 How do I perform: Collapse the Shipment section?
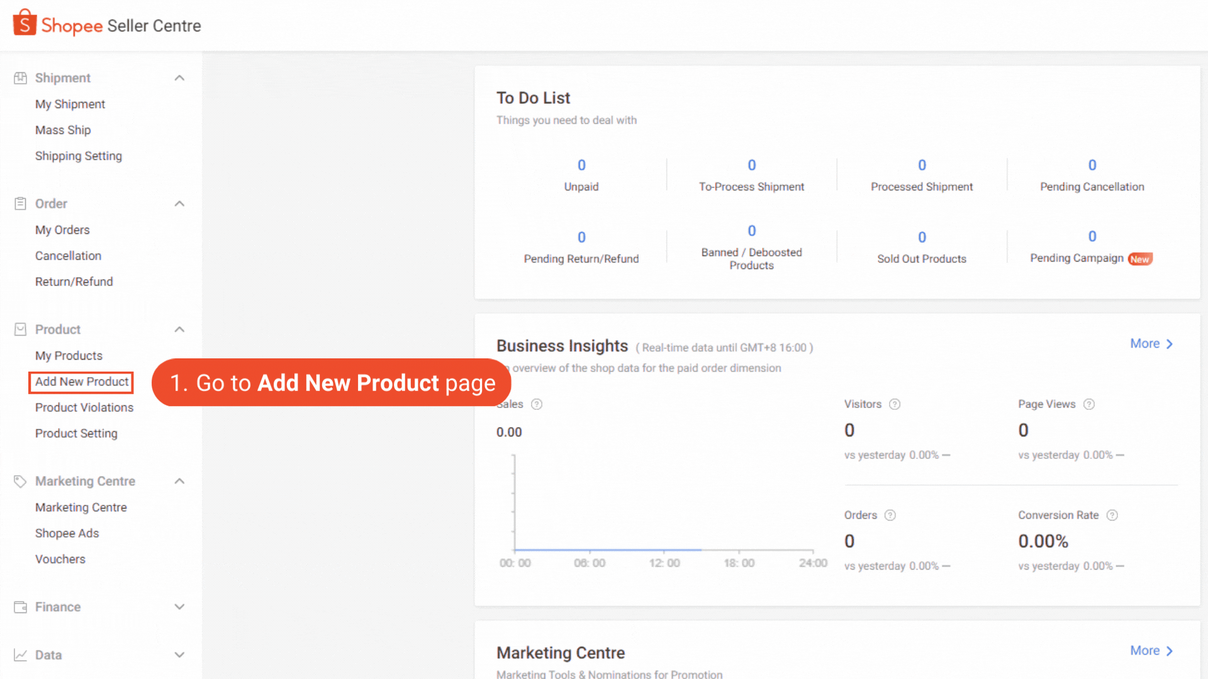180,77
